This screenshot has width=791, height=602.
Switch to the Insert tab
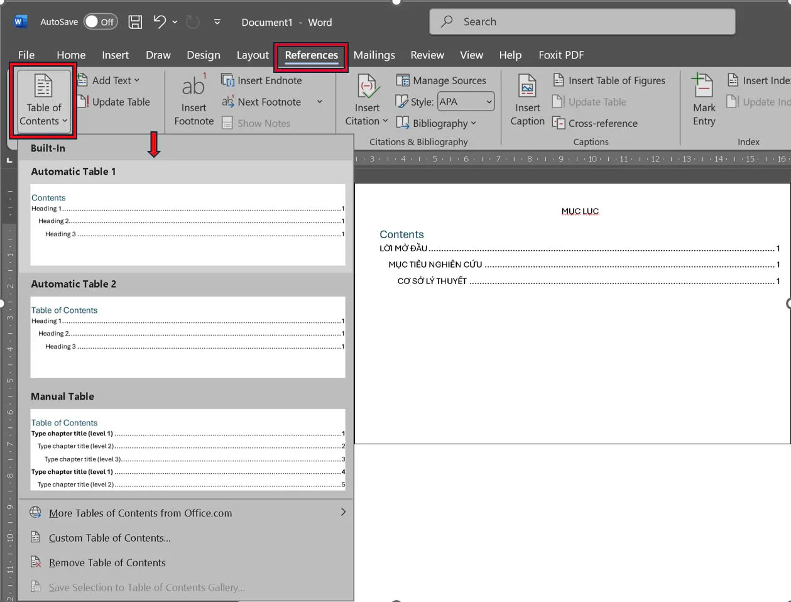click(x=116, y=55)
